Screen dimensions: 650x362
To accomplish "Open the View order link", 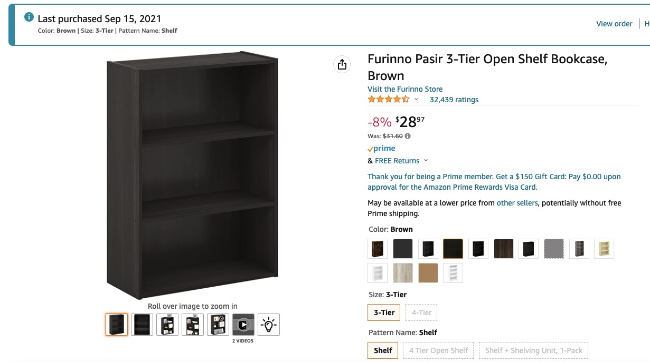I will (614, 24).
